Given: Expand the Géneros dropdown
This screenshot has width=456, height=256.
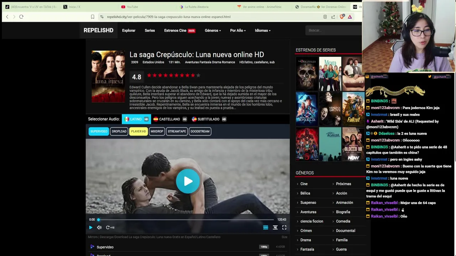Looking at the screenshot, I should coord(213,30).
